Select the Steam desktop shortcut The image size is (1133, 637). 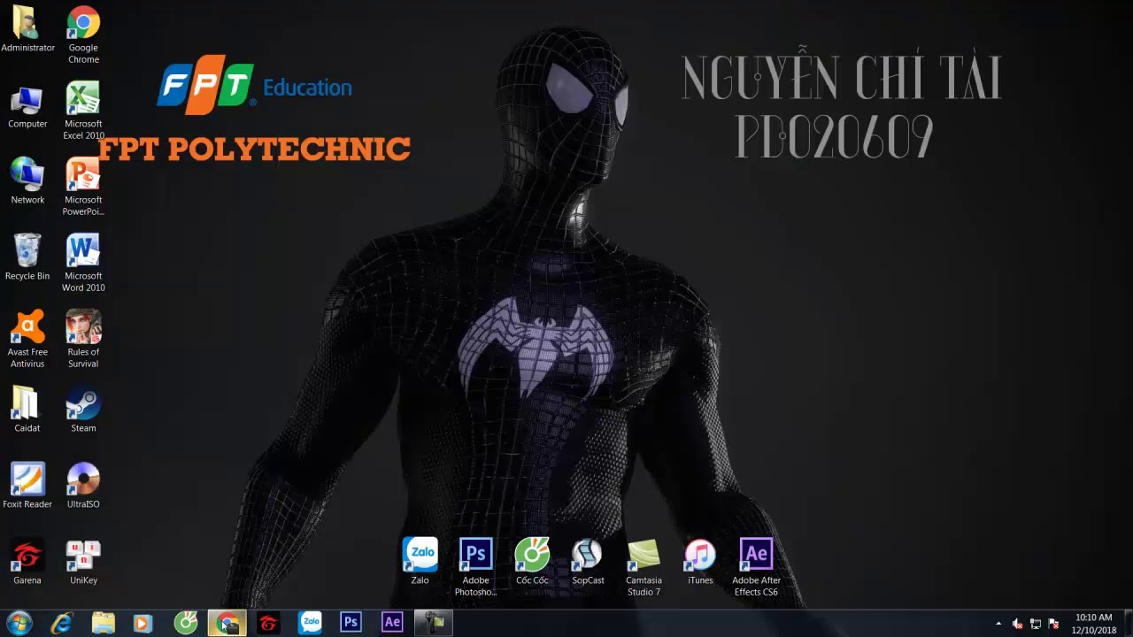[83, 410]
